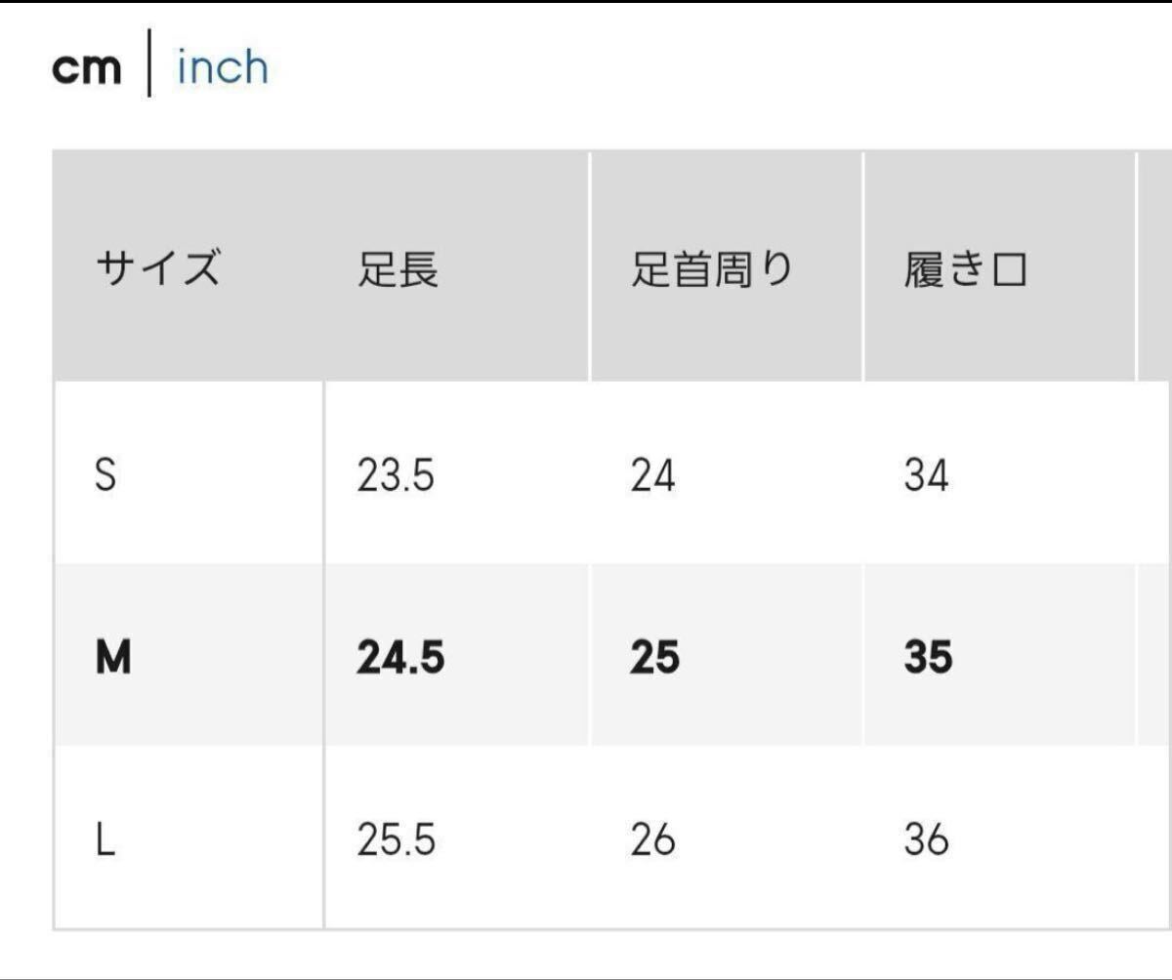Click the L ankle value 26
The width and height of the screenshot is (1172, 980).
pos(652,840)
